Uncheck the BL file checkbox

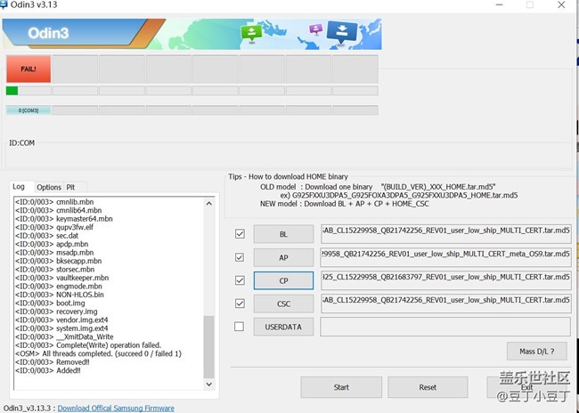point(239,234)
